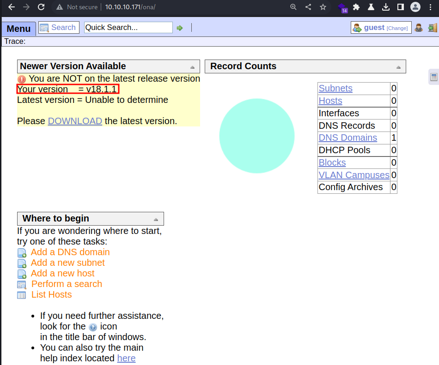
Task: Click the Config Archives row label
Action: coord(351,187)
